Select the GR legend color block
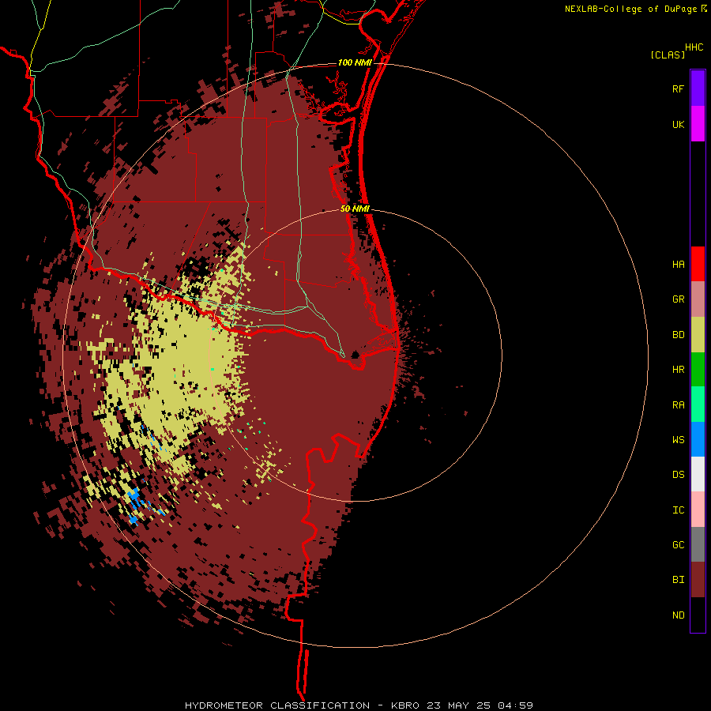This screenshot has width=711, height=711. (698, 299)
